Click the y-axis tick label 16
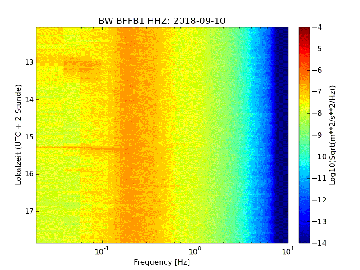 point(29,174)
